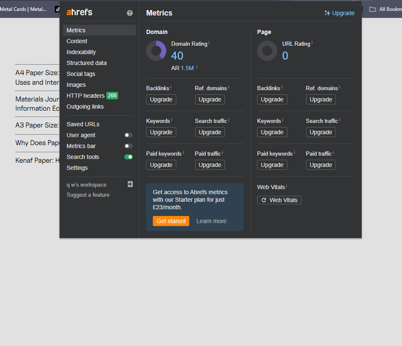This screenshot has width=402, height=346.
Task: Click Upgrade under Page Keywords
Action: 272,132
